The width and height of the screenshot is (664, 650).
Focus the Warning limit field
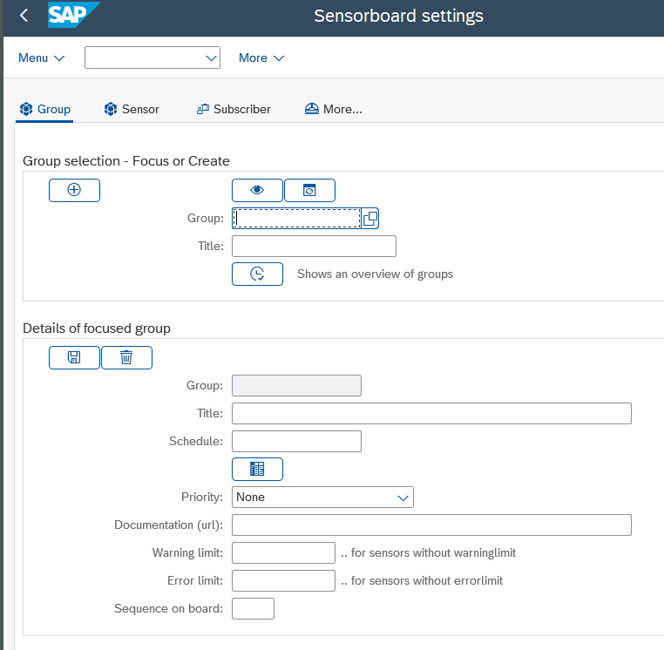pyautogui.click(x=283, y=552)
